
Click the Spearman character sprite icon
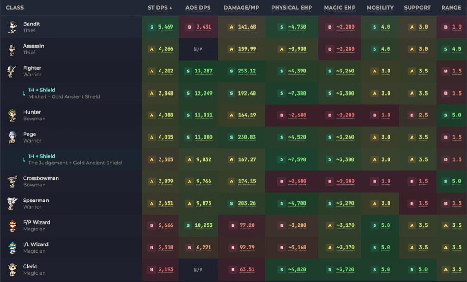click(12, 204)
